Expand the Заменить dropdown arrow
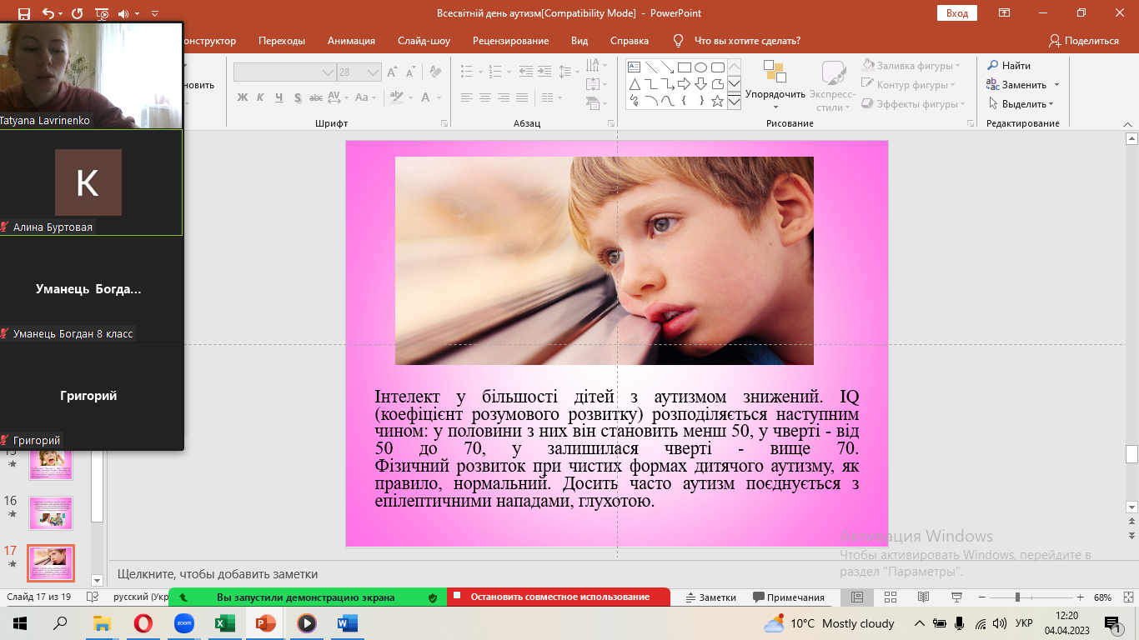The height and width of the screenshot is (640, 1139). point(1056,85)
